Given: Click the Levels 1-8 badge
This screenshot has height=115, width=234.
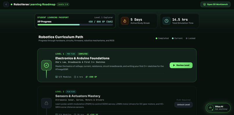Looking at the screenshot, I should 63,4.
